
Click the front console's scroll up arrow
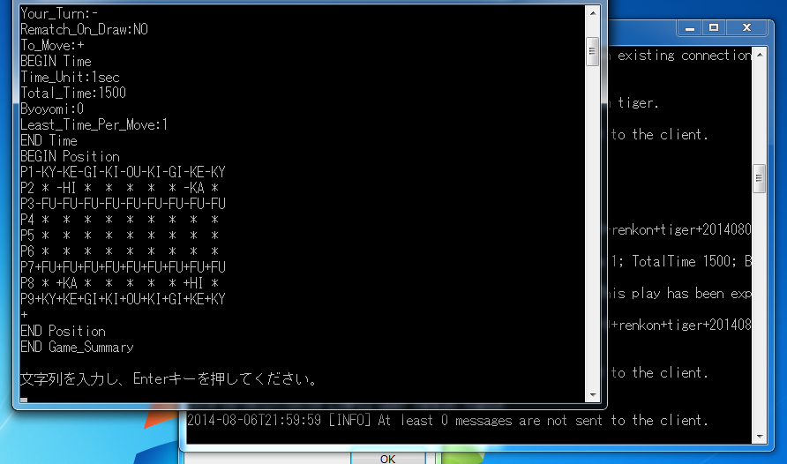(x=593, y=13)
